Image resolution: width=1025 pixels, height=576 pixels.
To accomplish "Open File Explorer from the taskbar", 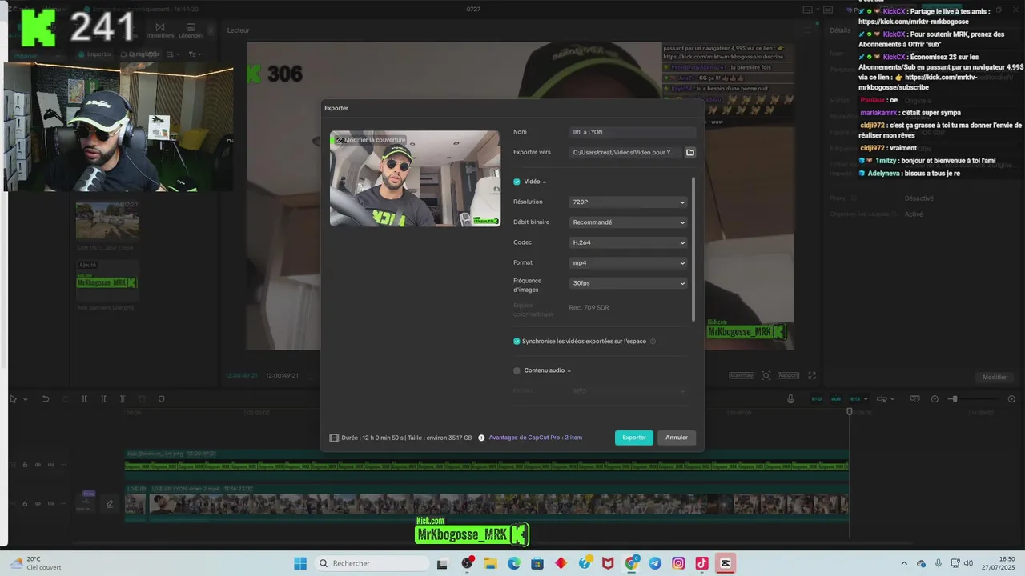I will point(490,563).
